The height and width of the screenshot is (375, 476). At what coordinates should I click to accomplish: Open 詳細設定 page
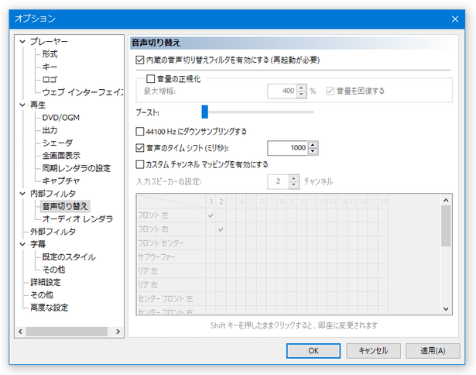(45, 282)
